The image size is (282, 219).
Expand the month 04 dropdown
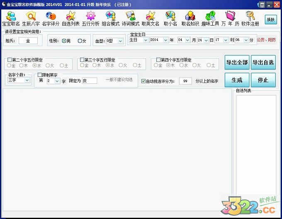187,40
